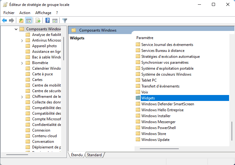Select Windows Hello Entreprise
The height and width of the screenshot is (165, 235).
click(x=162, y=110)
